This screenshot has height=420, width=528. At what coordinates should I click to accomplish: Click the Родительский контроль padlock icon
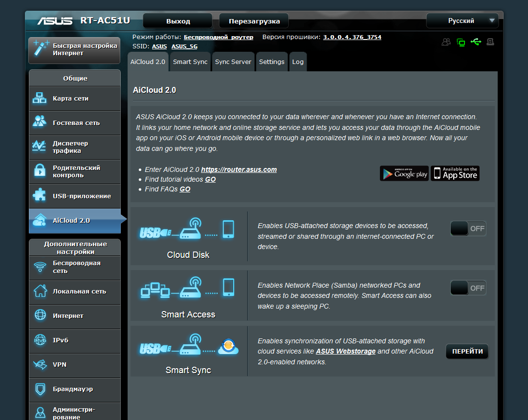tap(40, 170)
